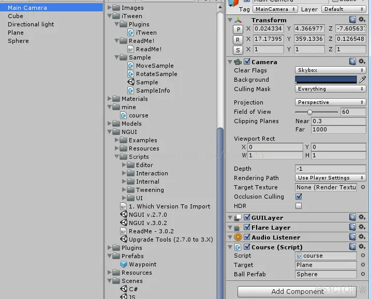Disable the Audio Listener component checkbox
Image resolution: width=371 pixels, height=299 pixels.
[x=247, y=237]
